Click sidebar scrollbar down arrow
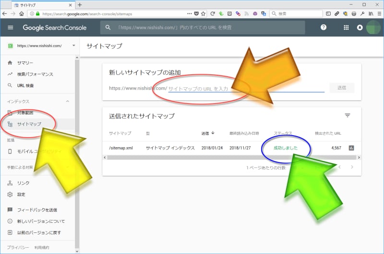This screenshot has width=384, height=254. click(x=77, y=251)
